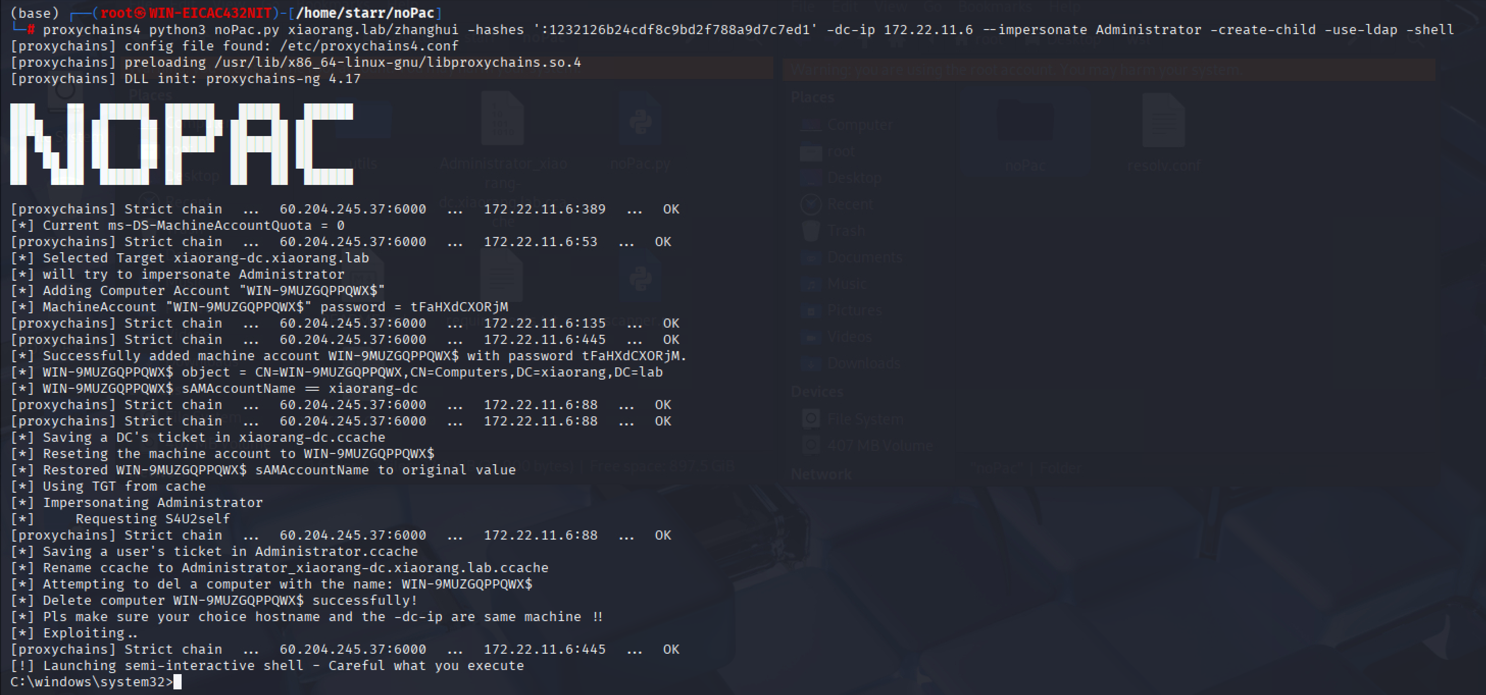Click the Desktop path bar button
The height and width of the screenshot is (695, 1486).
(1073, 40)
